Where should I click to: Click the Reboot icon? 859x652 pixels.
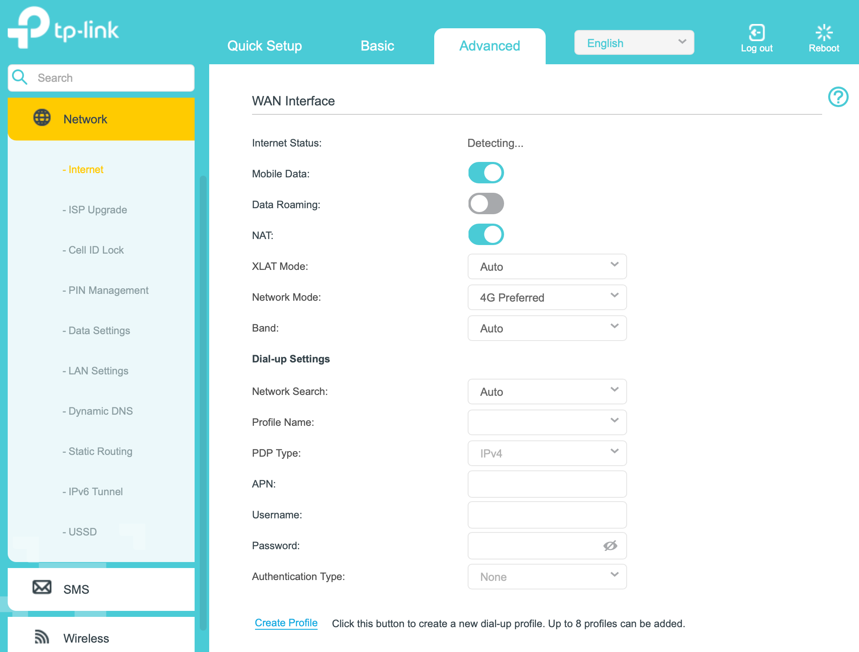823,32
